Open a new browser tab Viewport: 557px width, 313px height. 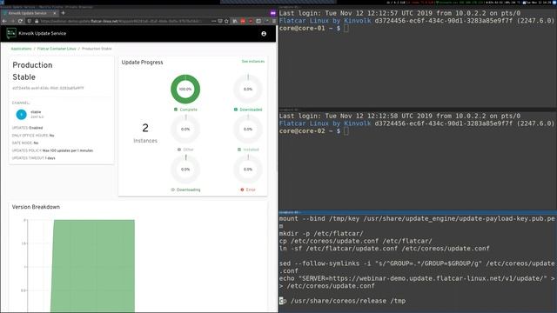pos(64,13)
